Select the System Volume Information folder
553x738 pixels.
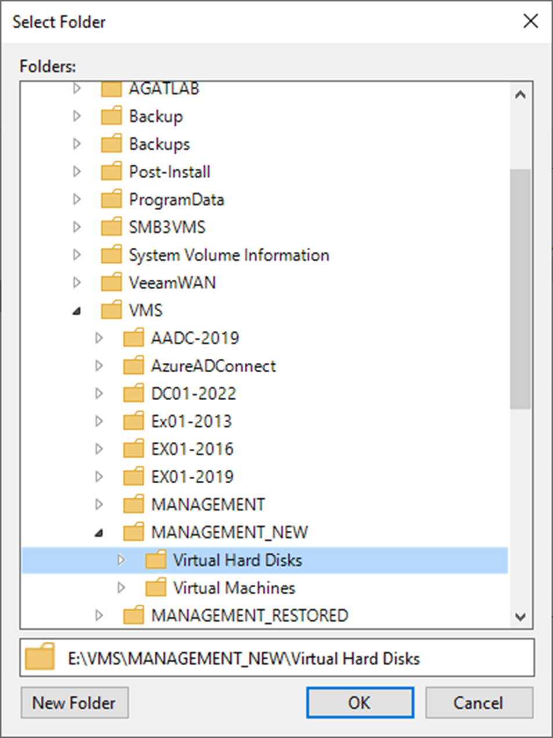pyautogui.click(x=228, y=255)
